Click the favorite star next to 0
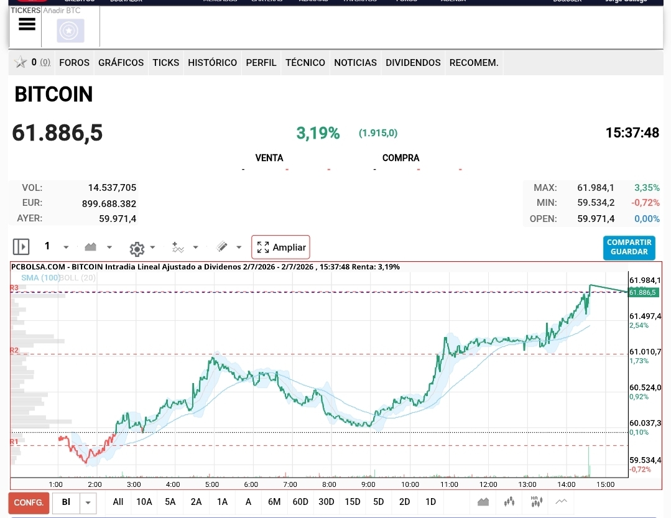The image size is (671, 518). tap(20, 62)
